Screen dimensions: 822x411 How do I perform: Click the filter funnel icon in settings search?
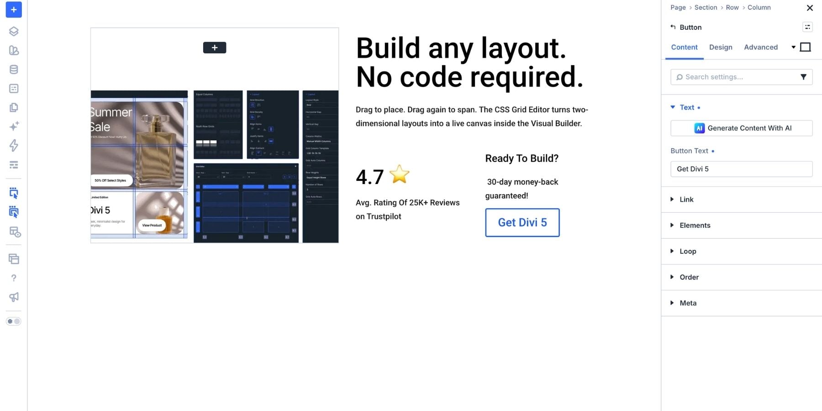click(803, 77)
